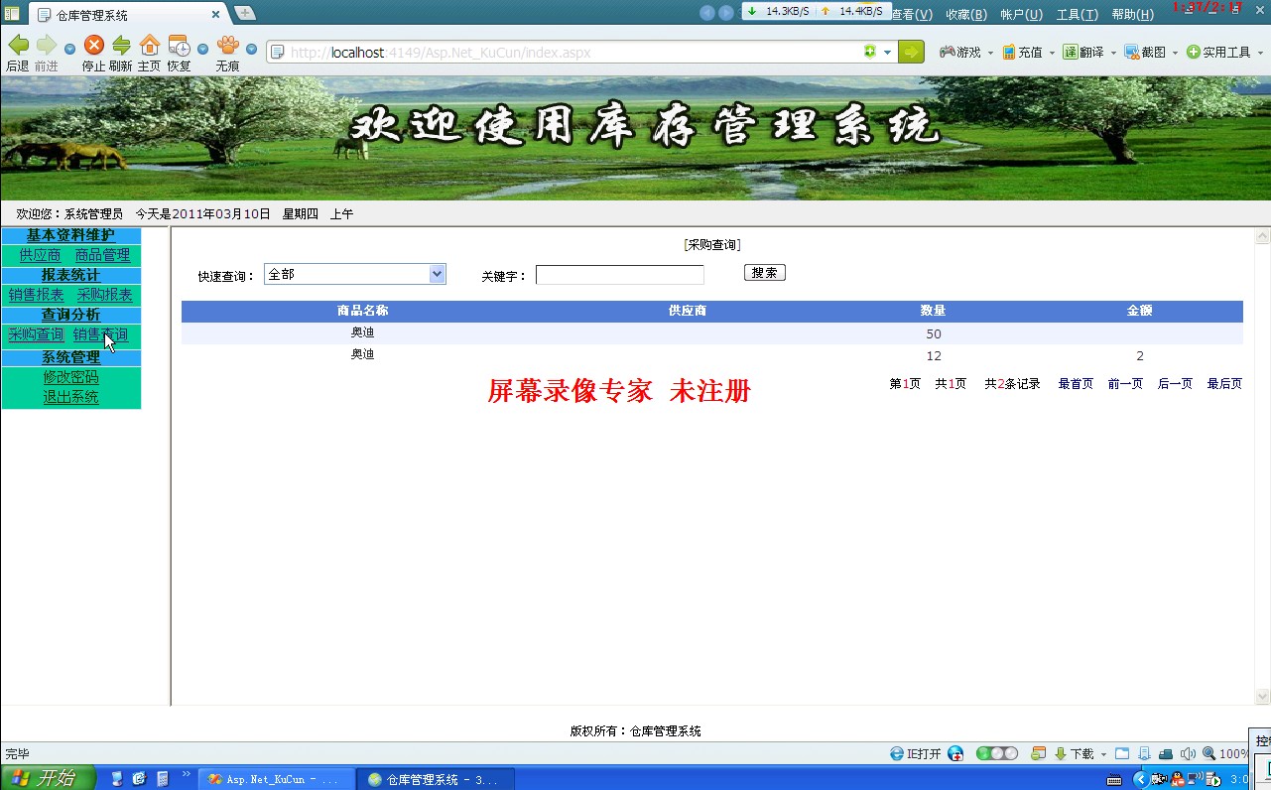This screenshot has width=1271, height=790.
Task: Click the table cell with quantity 50
Action: pos(933,333)
